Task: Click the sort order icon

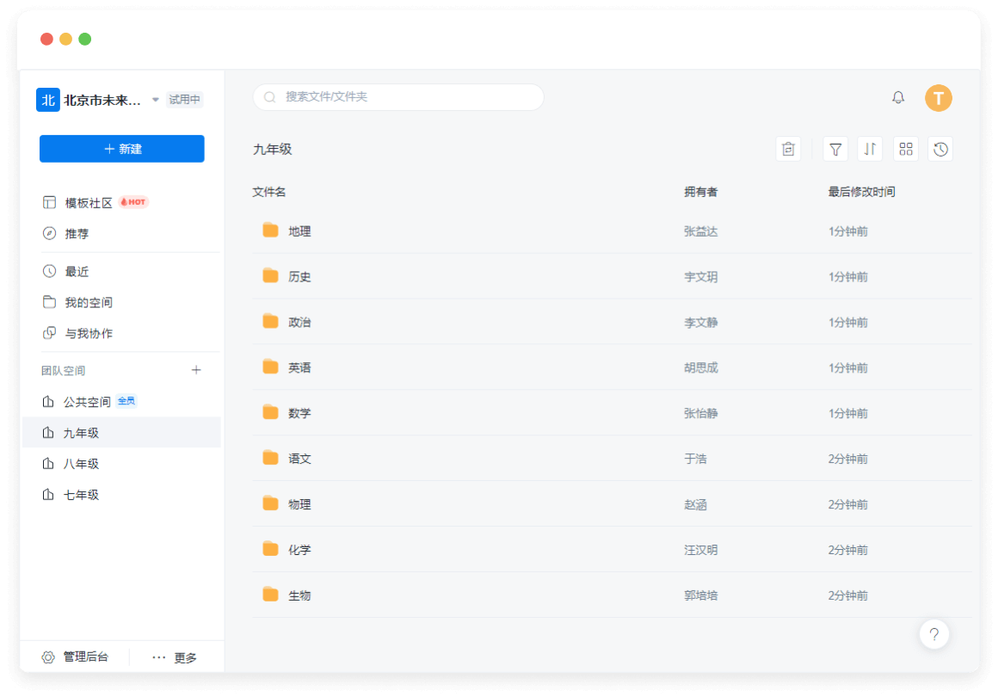Action: pyautogui.click(x=870, y=149)
